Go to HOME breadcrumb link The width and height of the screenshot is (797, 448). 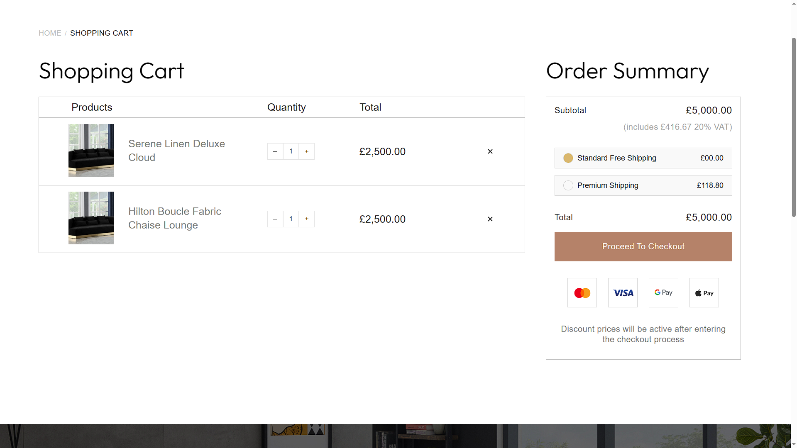50,33
